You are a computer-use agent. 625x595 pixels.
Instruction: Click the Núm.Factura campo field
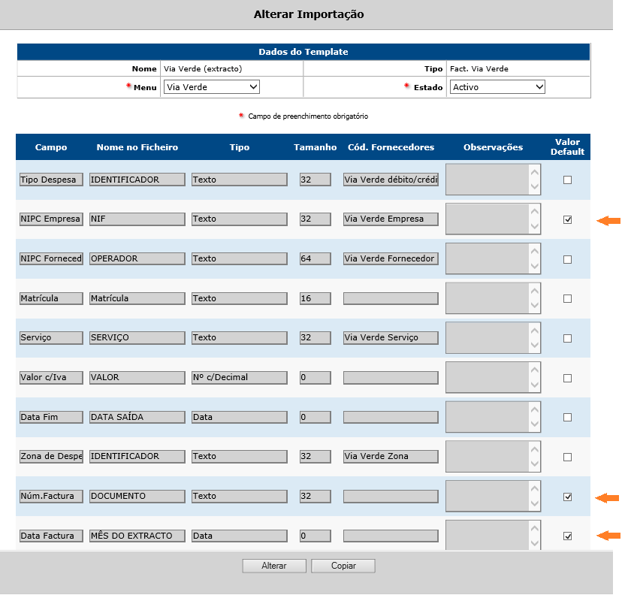(x=51, y=496)
